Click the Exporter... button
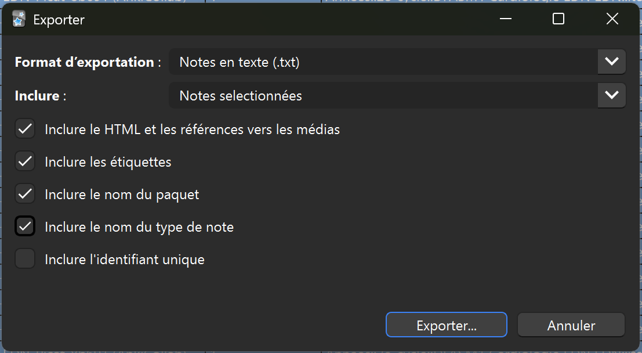Screen dimensions: 642x353 click(446, 325)
